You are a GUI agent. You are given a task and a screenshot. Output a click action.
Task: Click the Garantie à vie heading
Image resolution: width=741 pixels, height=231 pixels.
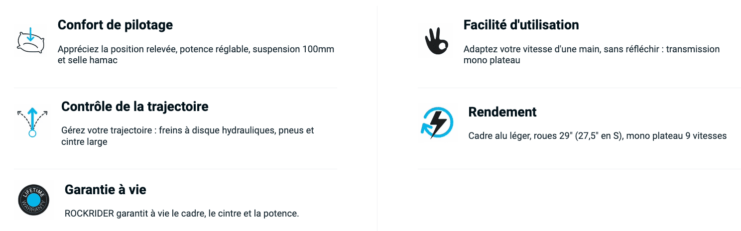pyautogui.click(x=105, y=189)
